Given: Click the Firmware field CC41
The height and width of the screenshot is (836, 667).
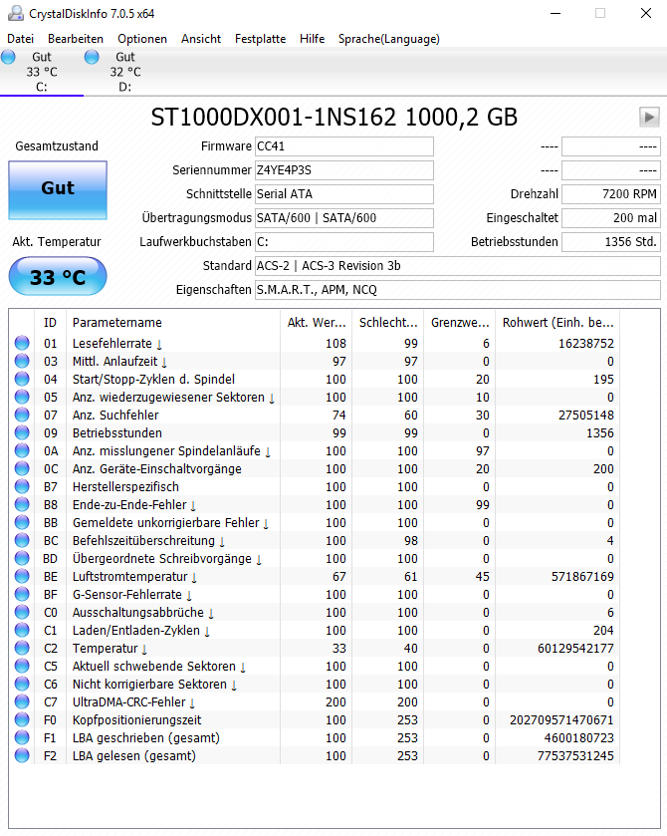Looking at the screenshot, I should pos(344,146).
